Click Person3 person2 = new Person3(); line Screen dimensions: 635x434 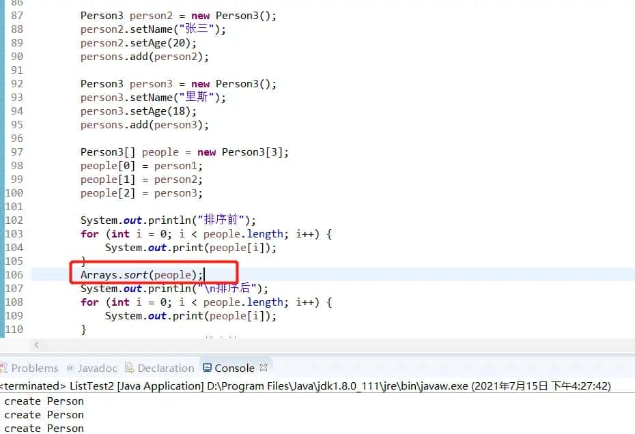point(178,16)
